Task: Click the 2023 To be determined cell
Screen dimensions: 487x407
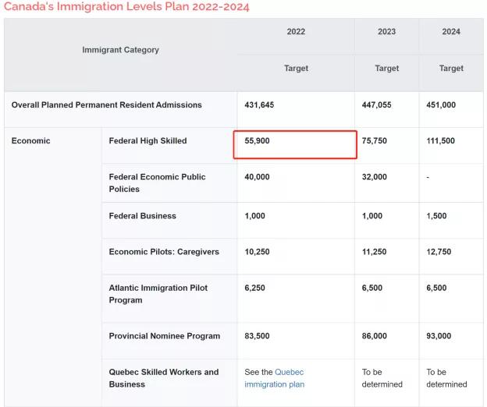Action: (382, 378)
